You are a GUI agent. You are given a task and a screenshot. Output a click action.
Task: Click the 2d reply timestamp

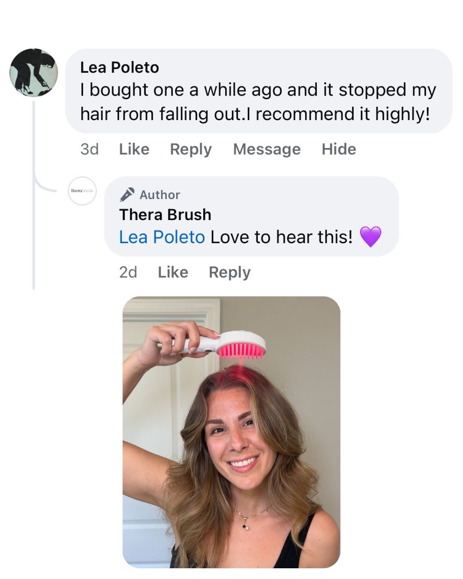click(128, 272)
